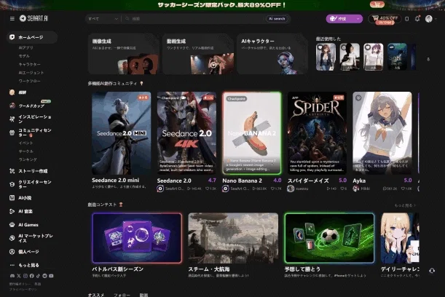Open the 動画生成 card
The height and width of the screenshot is (297, 445).
click(198, 54)
